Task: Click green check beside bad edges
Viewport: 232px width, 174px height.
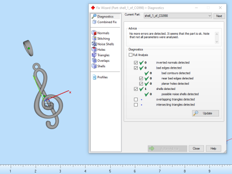Action: pos(142,68)
